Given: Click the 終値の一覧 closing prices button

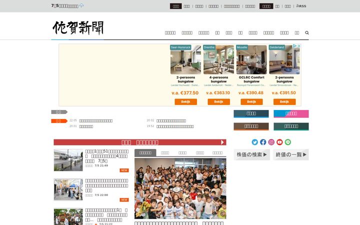Looking at the screenshot, I should click(291, 154).
